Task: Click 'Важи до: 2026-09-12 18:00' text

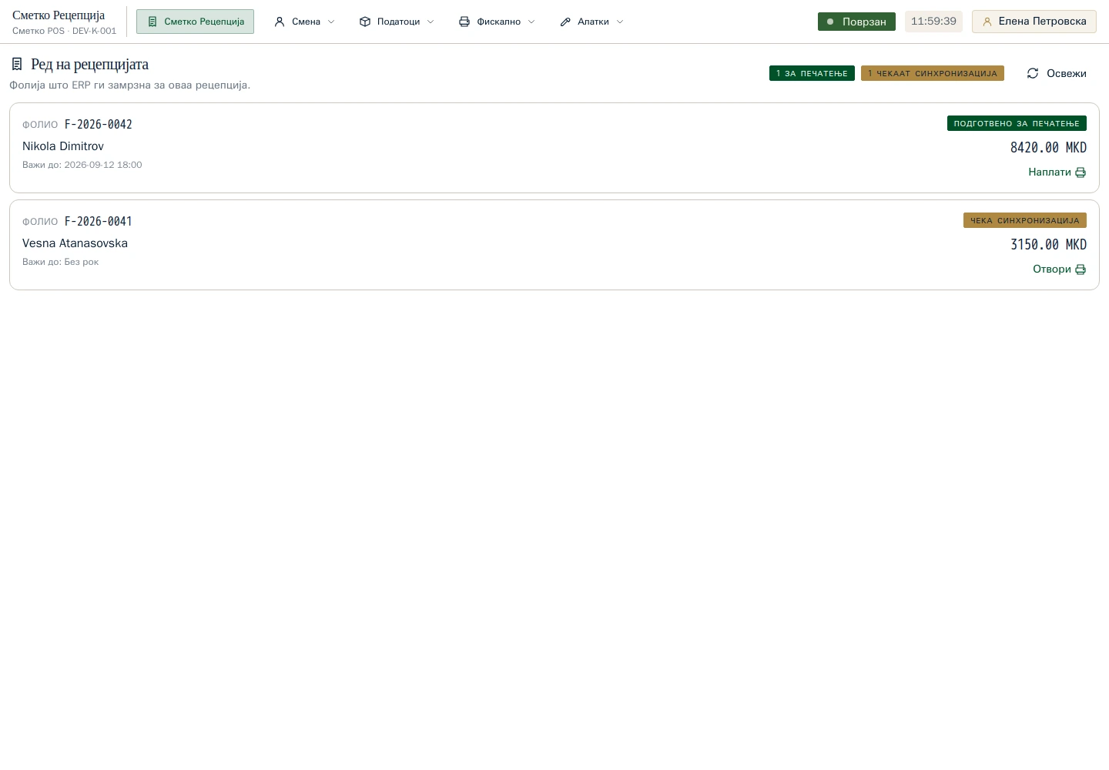Action: click(82, 165)
